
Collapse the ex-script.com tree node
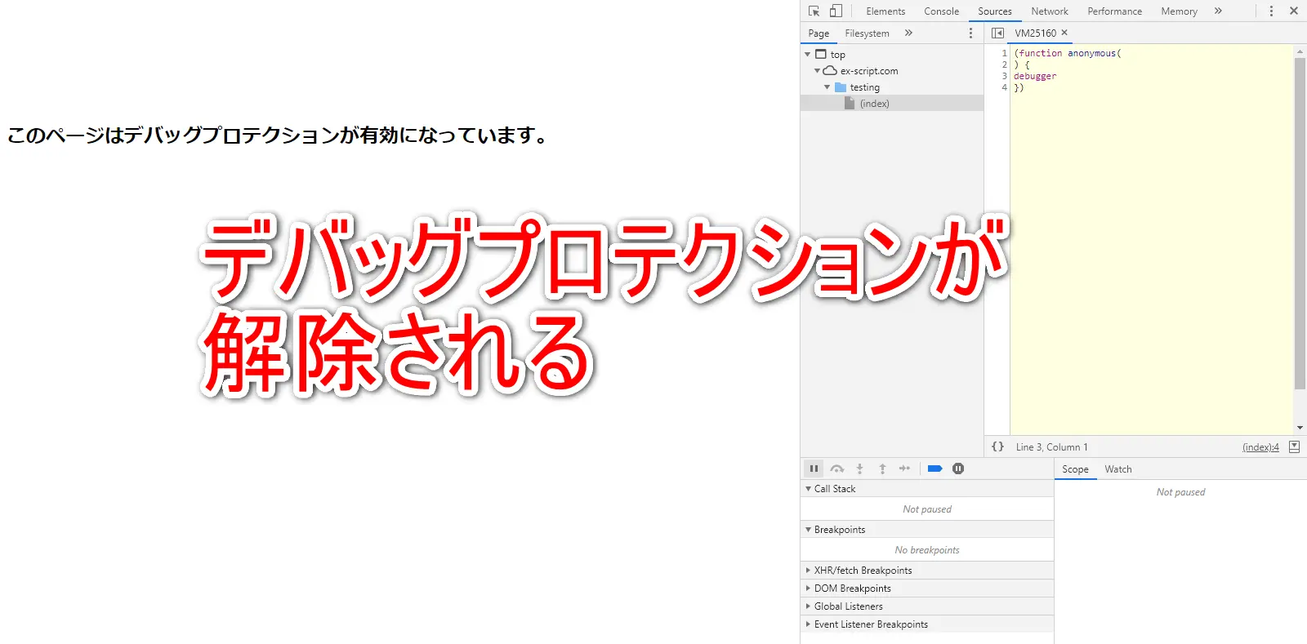click(817, 71)
